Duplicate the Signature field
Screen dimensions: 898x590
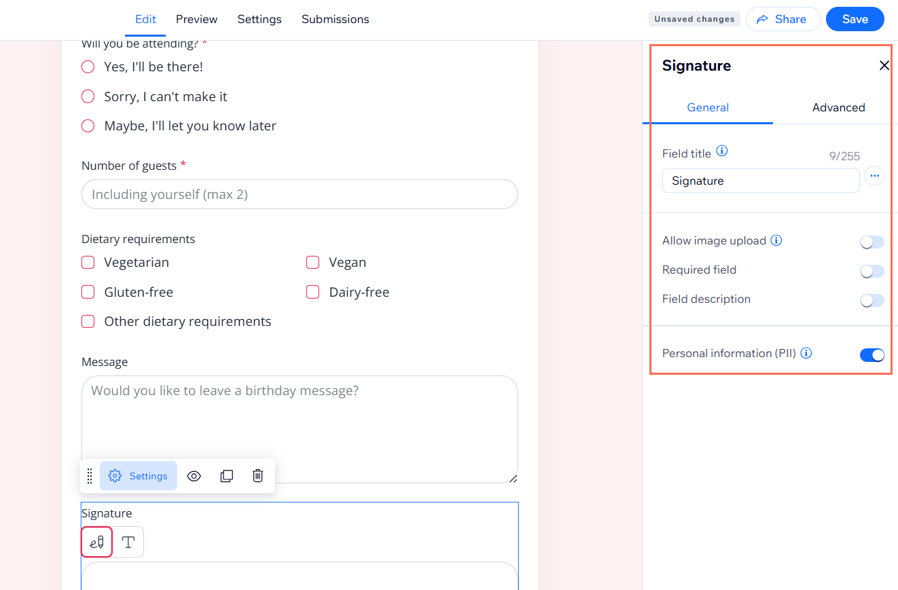(227, 476)
